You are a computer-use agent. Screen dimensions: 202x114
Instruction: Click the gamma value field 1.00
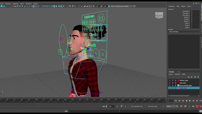point(105,6)
